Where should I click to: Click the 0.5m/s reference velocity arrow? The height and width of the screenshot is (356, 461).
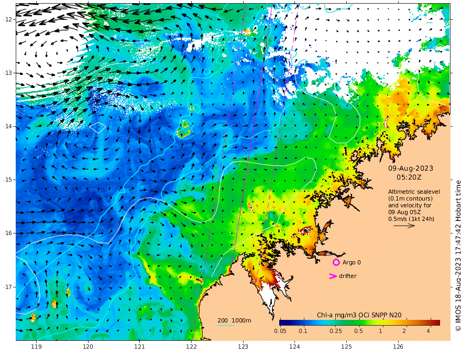click(x=404, y=226)
